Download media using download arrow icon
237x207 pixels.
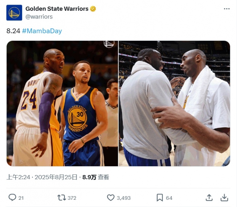tap(224, 197)
